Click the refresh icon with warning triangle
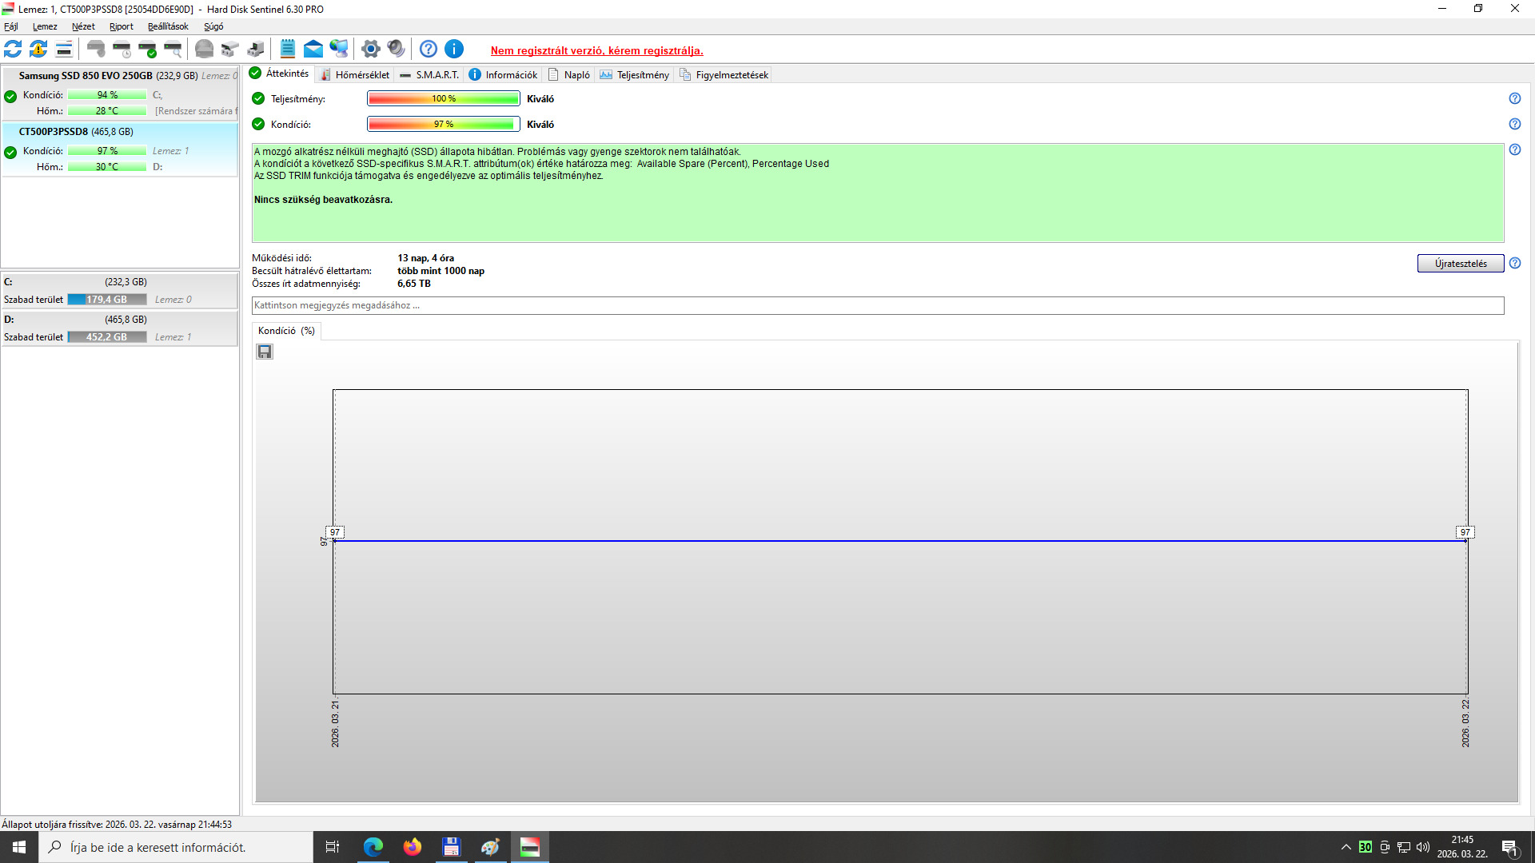The height and width of the screenshot is (863, 1535). click(x=38, y=50)
